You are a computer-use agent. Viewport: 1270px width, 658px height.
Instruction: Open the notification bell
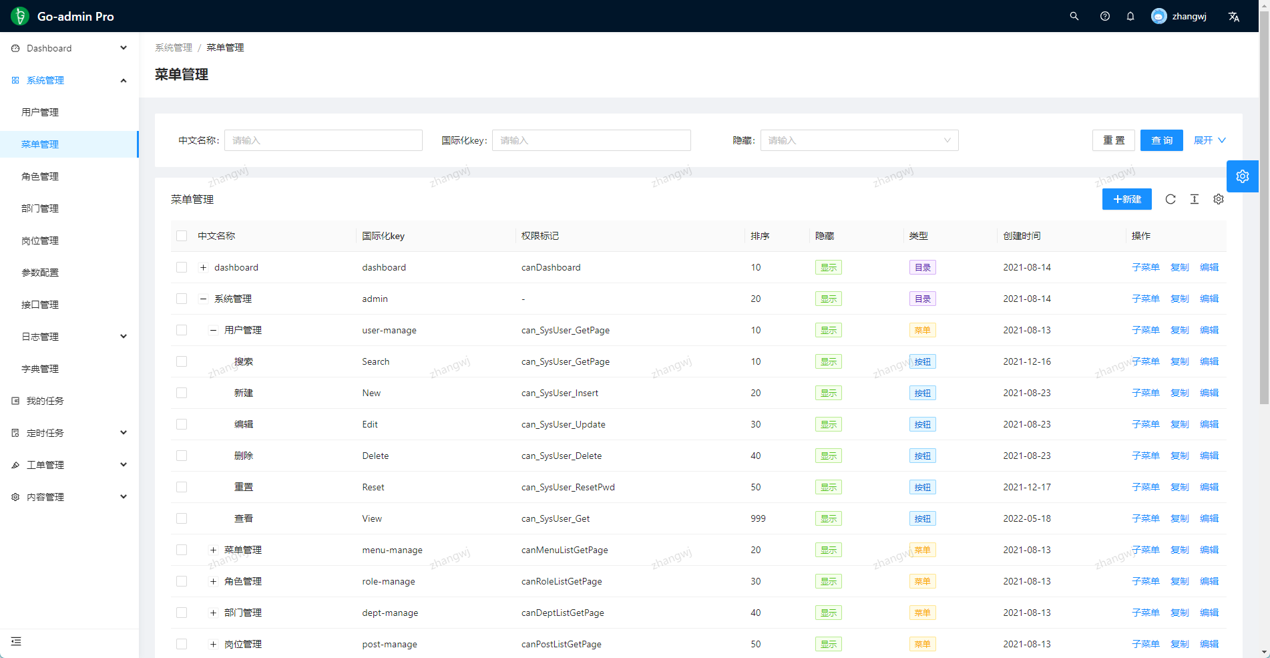coord(1130,16)
